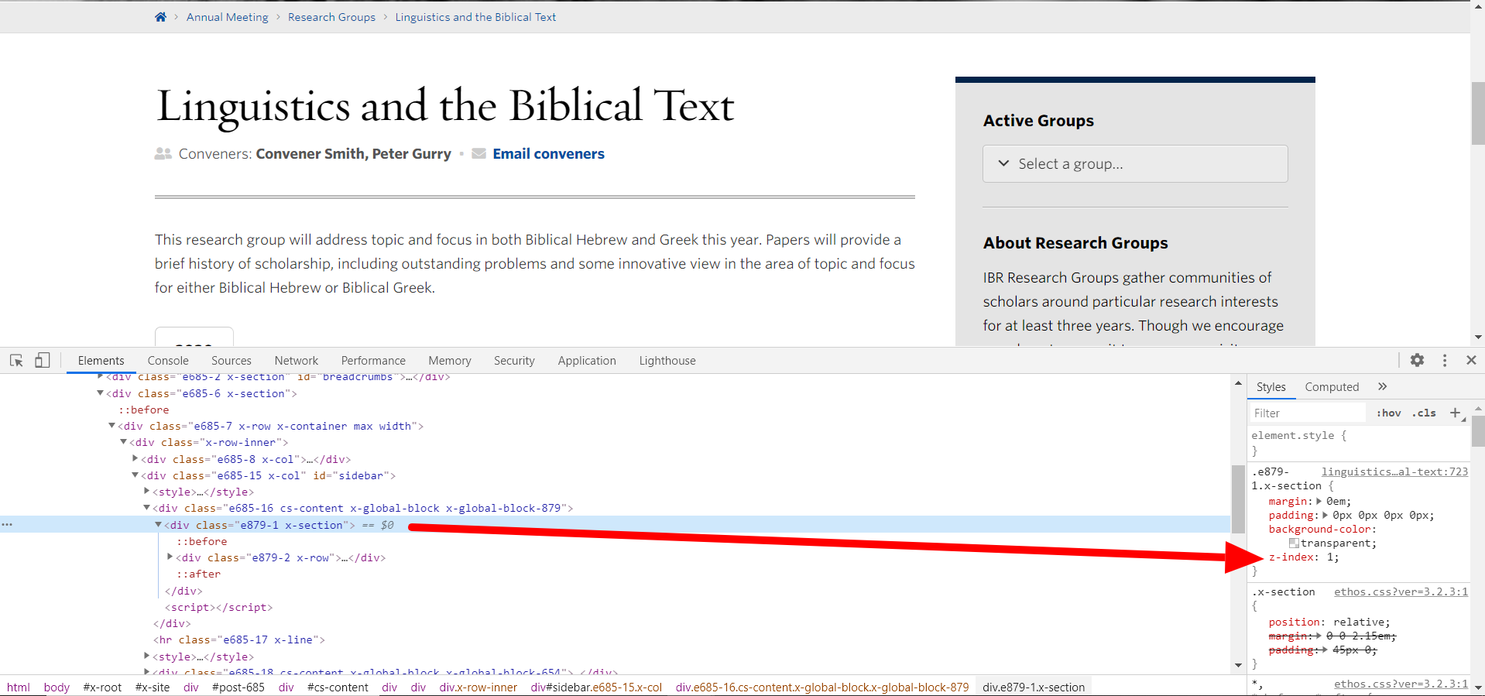Toggle :hov element state panel
The image size is (1485, 696).
[1389, 413]
